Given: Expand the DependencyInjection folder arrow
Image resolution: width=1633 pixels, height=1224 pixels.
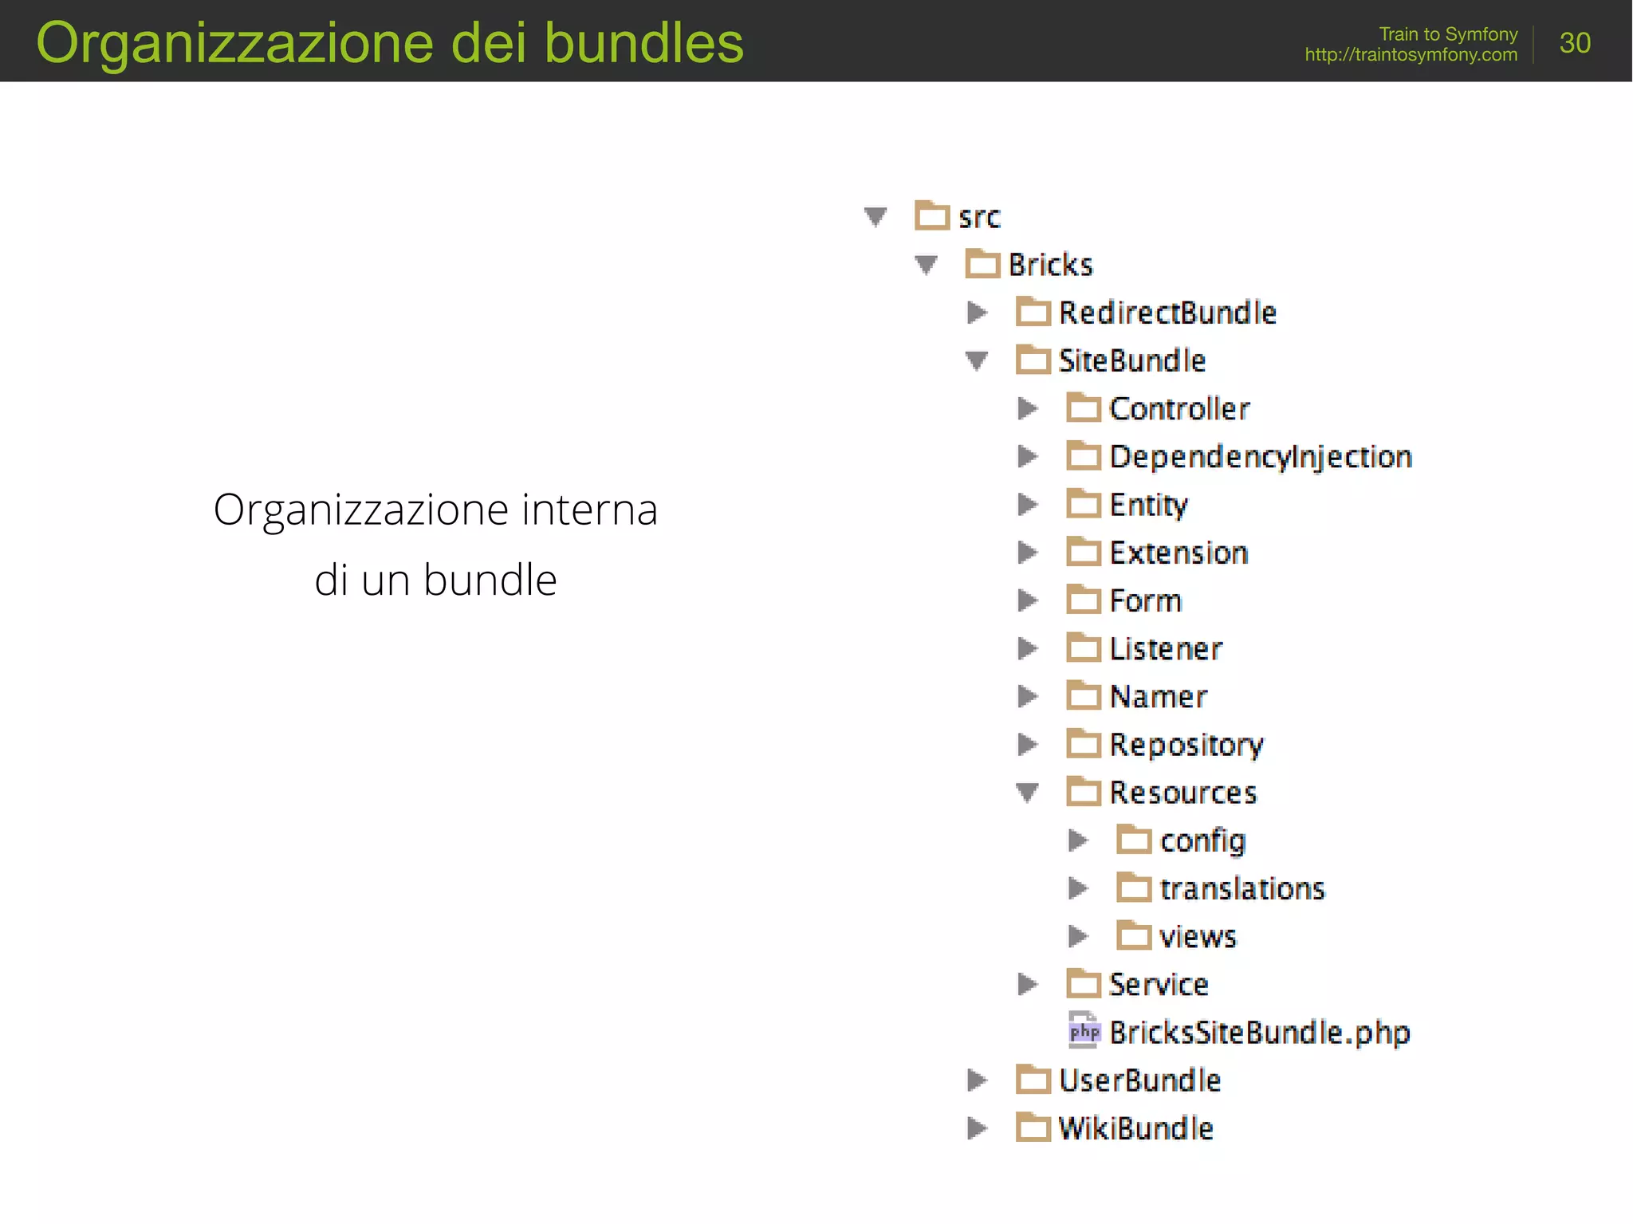Looking at the screenshot, I should click(1028, 456).
